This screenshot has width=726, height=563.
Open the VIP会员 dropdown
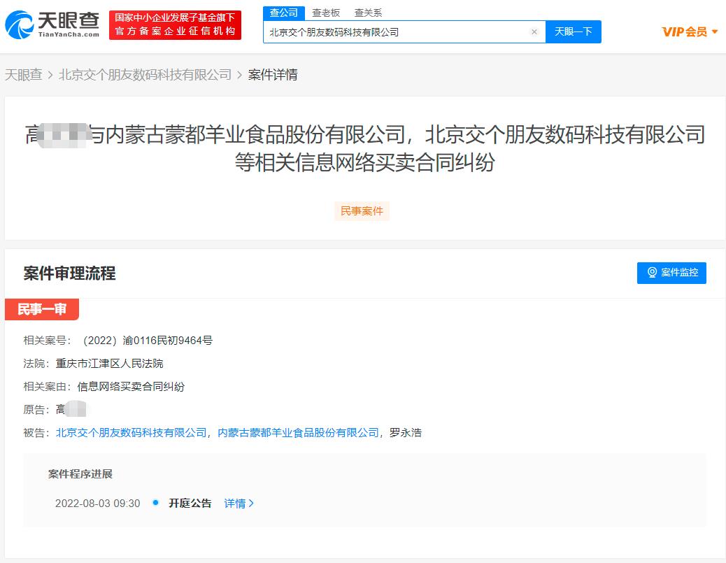(x=690, y=32)
